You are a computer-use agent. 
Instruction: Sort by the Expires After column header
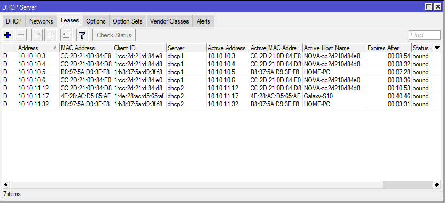coord(389,48)
